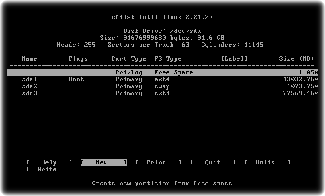Click the Primary type of sda2
The height and width of the screenshot is (196, 325).
point(129,87)
